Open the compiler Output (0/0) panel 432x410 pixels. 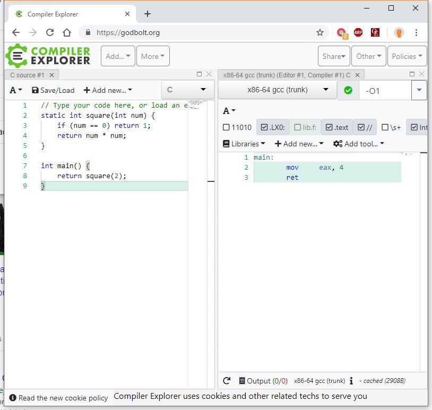click(263, 380)
